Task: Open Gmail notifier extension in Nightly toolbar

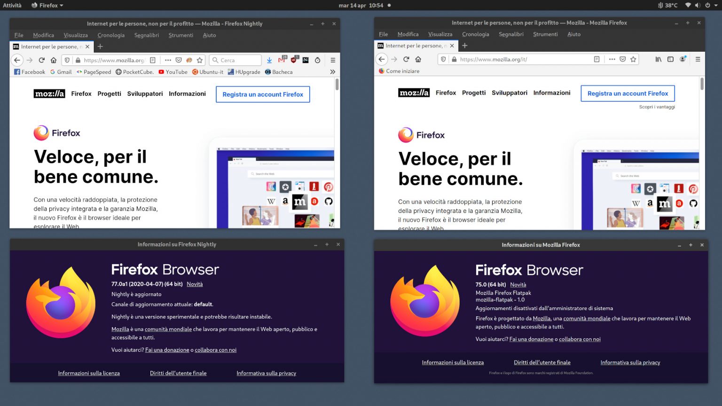Action: click(282, 60)
